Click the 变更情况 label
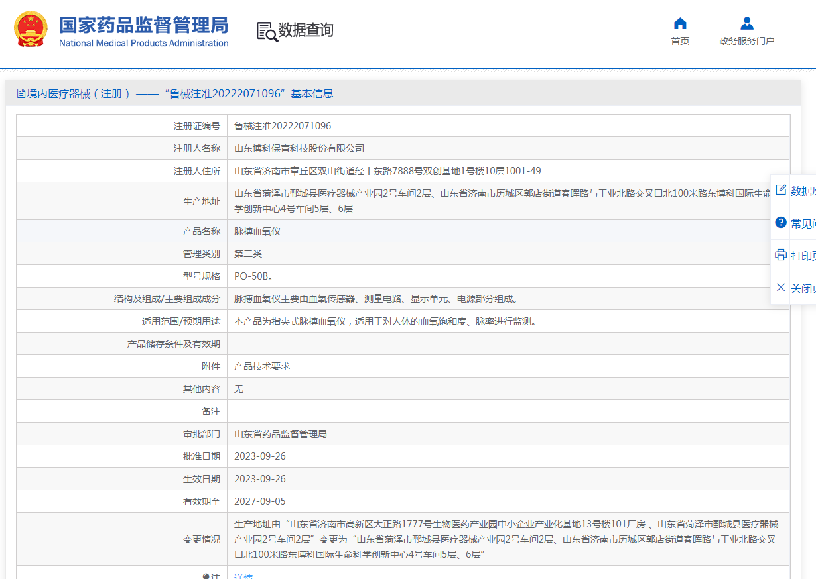The height and width of the screenshot is (579, 816). click(202, 539)
